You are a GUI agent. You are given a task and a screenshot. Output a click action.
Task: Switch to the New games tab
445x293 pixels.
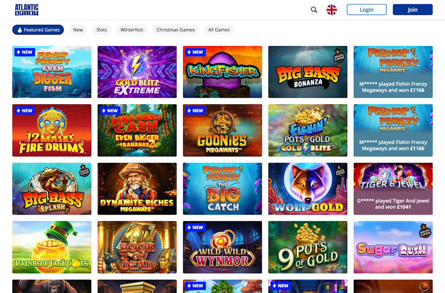[78, 30]
